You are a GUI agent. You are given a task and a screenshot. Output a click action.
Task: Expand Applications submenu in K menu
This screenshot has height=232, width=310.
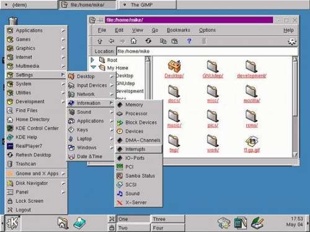click(x=36, y=30)
